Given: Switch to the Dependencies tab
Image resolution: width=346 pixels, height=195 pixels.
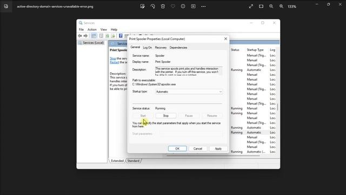Looking at the screenshot, I should (178, 48).
